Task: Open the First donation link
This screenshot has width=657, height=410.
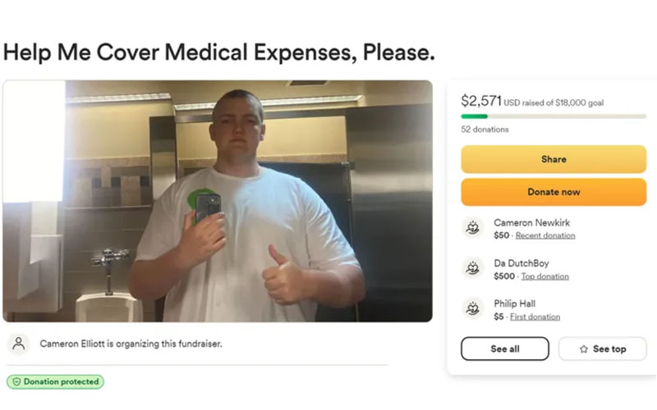Action: [535, 317]
